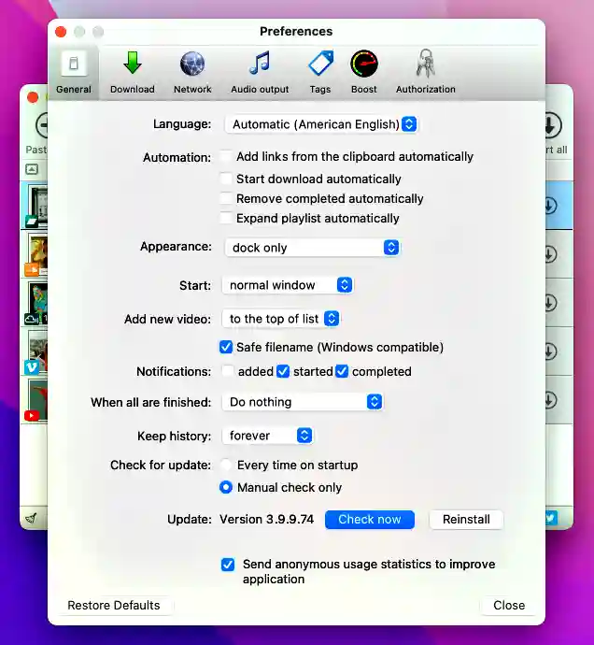
Task: Select the Vimeo video thumbnail
Action: [x=37, y=351]
